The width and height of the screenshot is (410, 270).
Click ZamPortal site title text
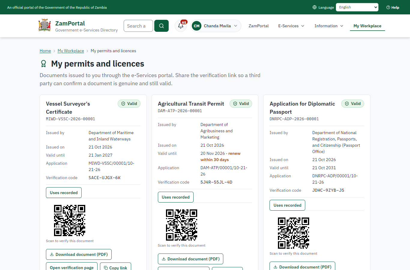(70, 23)
